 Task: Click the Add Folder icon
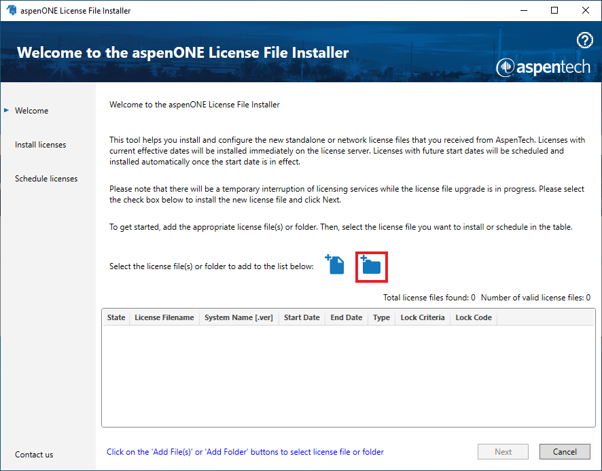tap(371, 265)
